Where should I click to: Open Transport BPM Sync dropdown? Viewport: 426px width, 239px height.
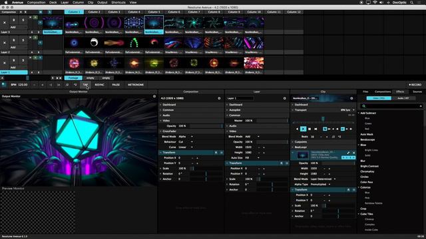(x=347, y=110)
